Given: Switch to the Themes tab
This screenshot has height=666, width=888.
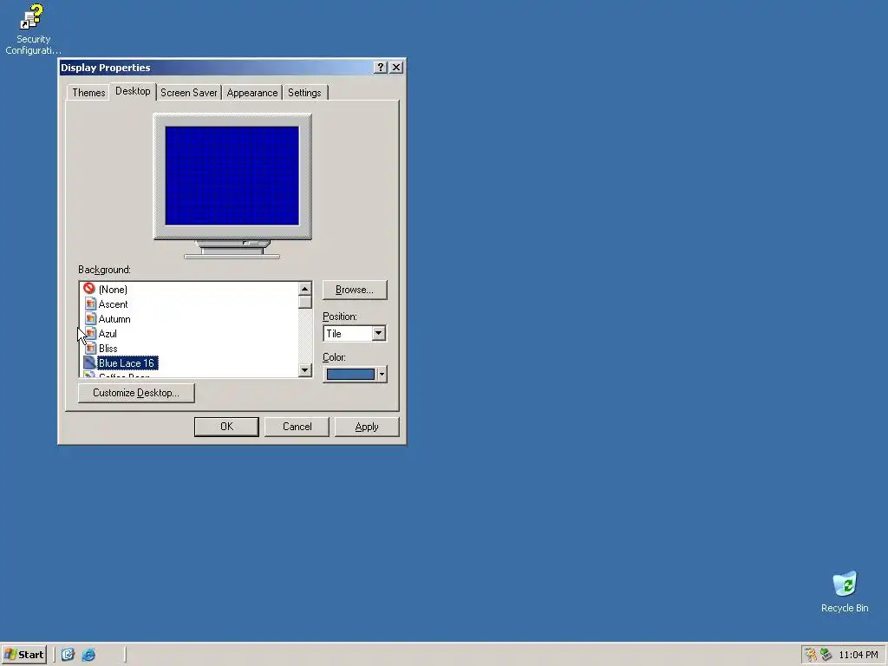Looking at the screenshot, I should tap(88, 92).
